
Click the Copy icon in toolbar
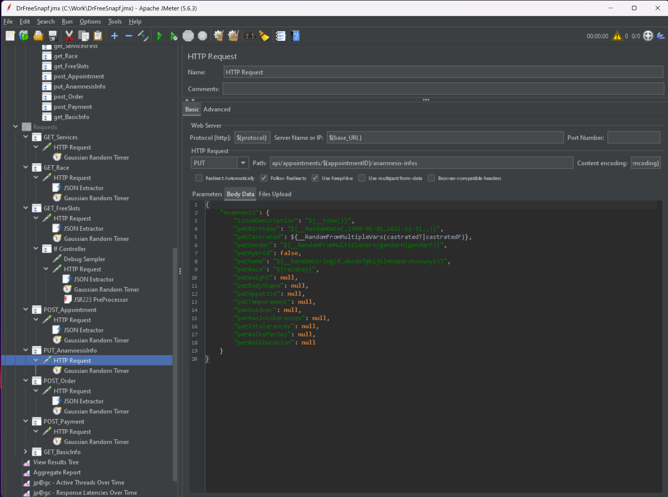[x=84, y=36]
